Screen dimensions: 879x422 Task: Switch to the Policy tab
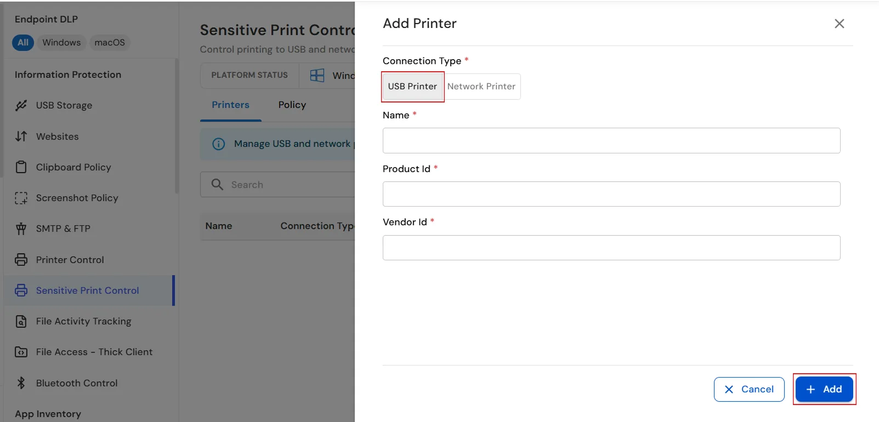292,105
